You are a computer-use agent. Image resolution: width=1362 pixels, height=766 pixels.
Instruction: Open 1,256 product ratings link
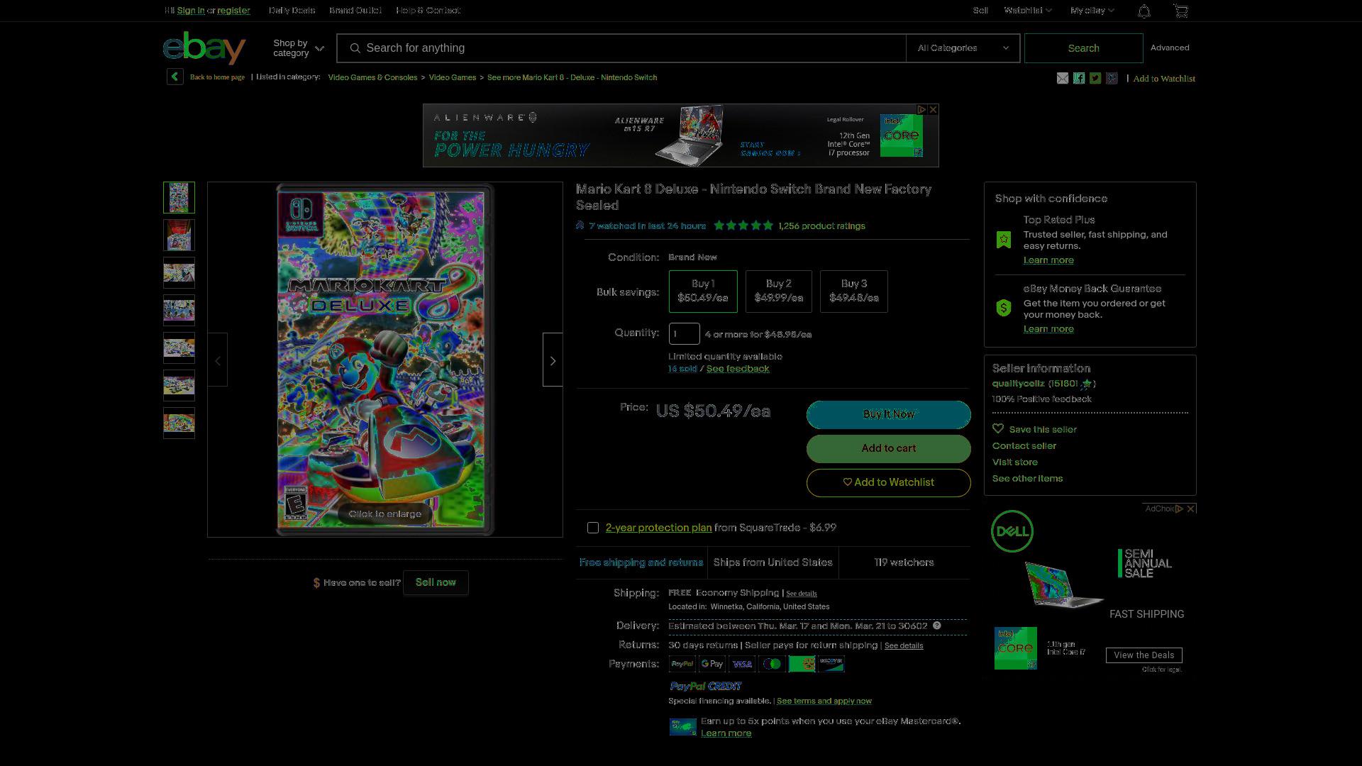821,226
